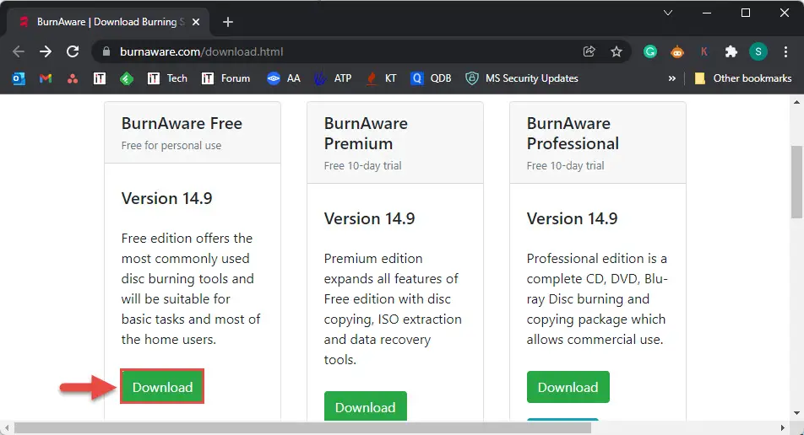Open the green diamond bookmark icon

click(127, 78)
